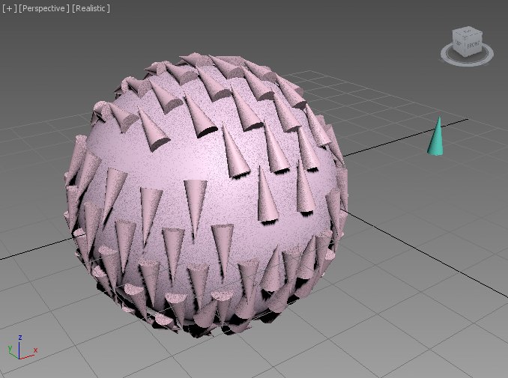This screenshot has width=508, height=378.
Task: Open the [+] viewport general menu
Action: pyautogui.click(x=9, y=8)
